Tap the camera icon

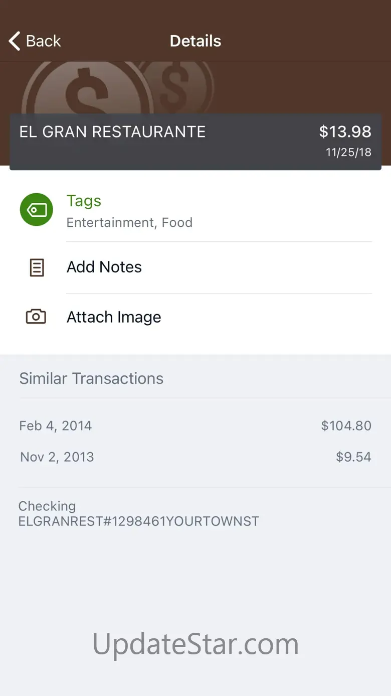tap(36, 317)
